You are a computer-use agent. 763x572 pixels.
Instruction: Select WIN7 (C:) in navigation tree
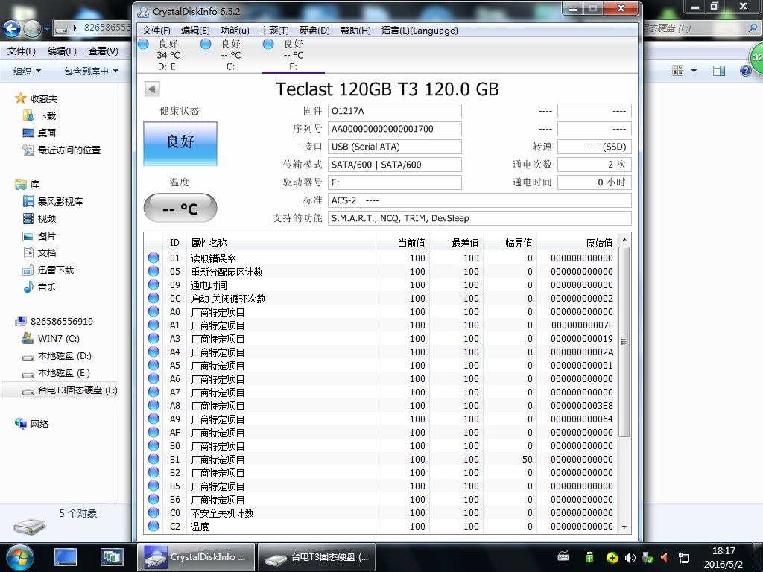pos(58,339)
